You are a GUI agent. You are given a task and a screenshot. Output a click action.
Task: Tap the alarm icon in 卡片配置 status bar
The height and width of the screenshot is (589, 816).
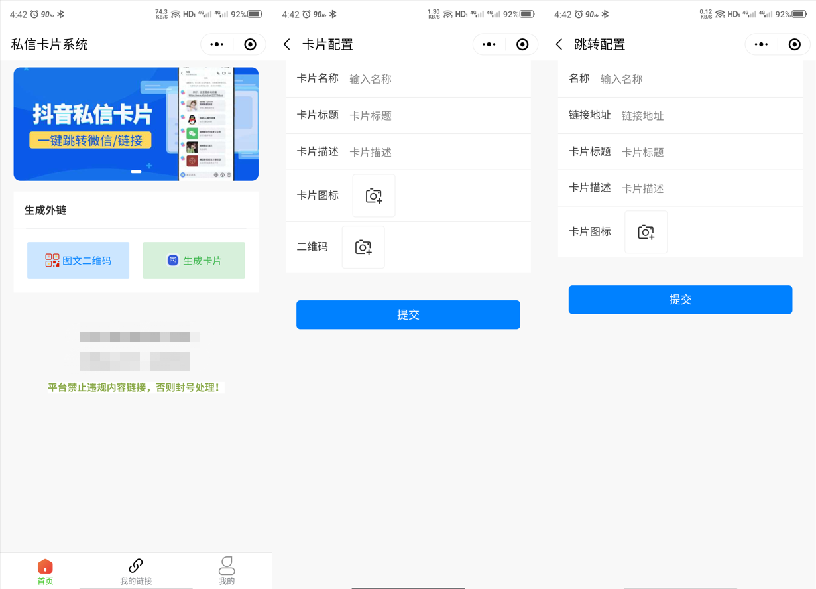click(307, 14)
